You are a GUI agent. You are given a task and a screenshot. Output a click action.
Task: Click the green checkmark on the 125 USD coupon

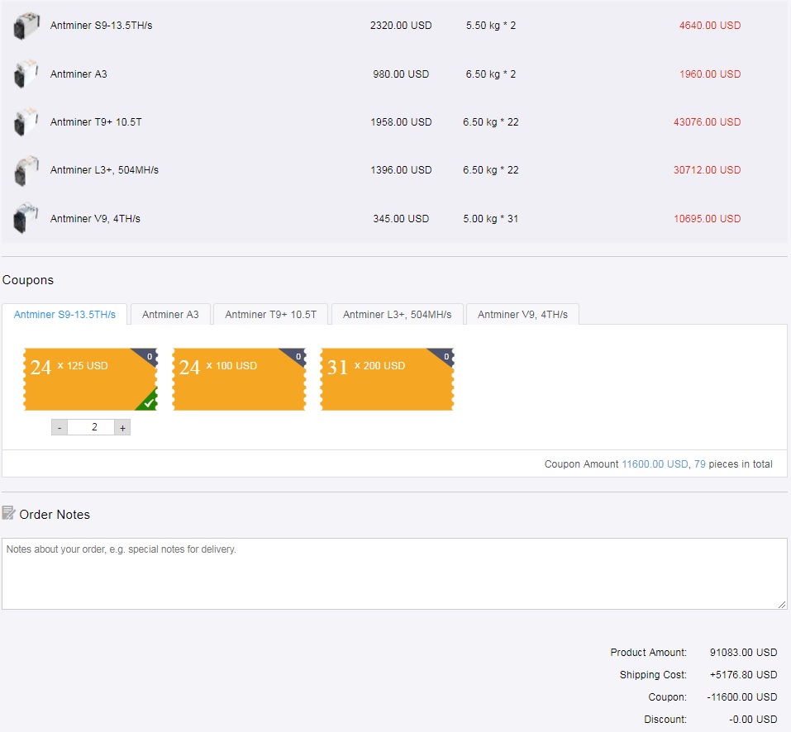tap(148, 402)
